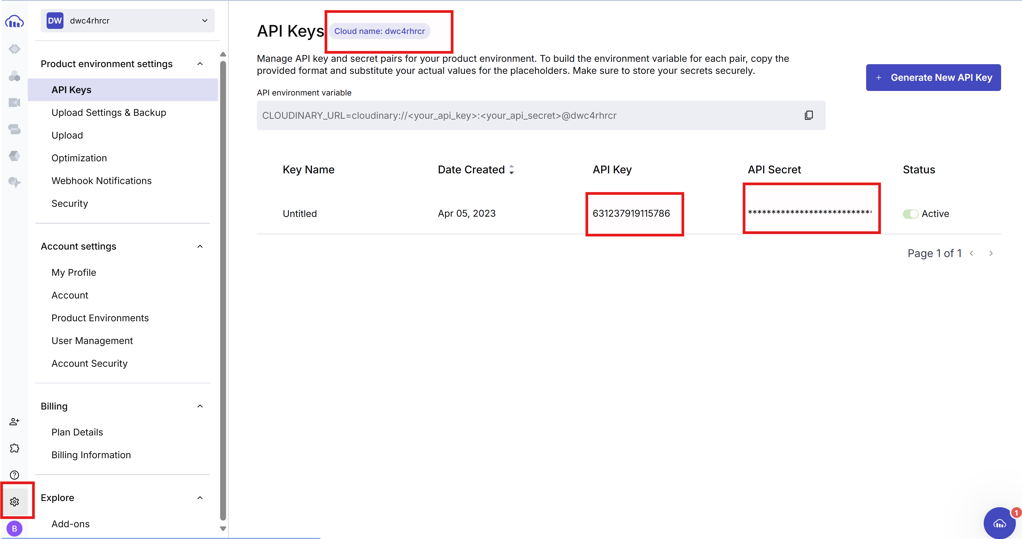Open My Profile page
The height and width of the screenshot is (539, 1022).
click(74, 273)
